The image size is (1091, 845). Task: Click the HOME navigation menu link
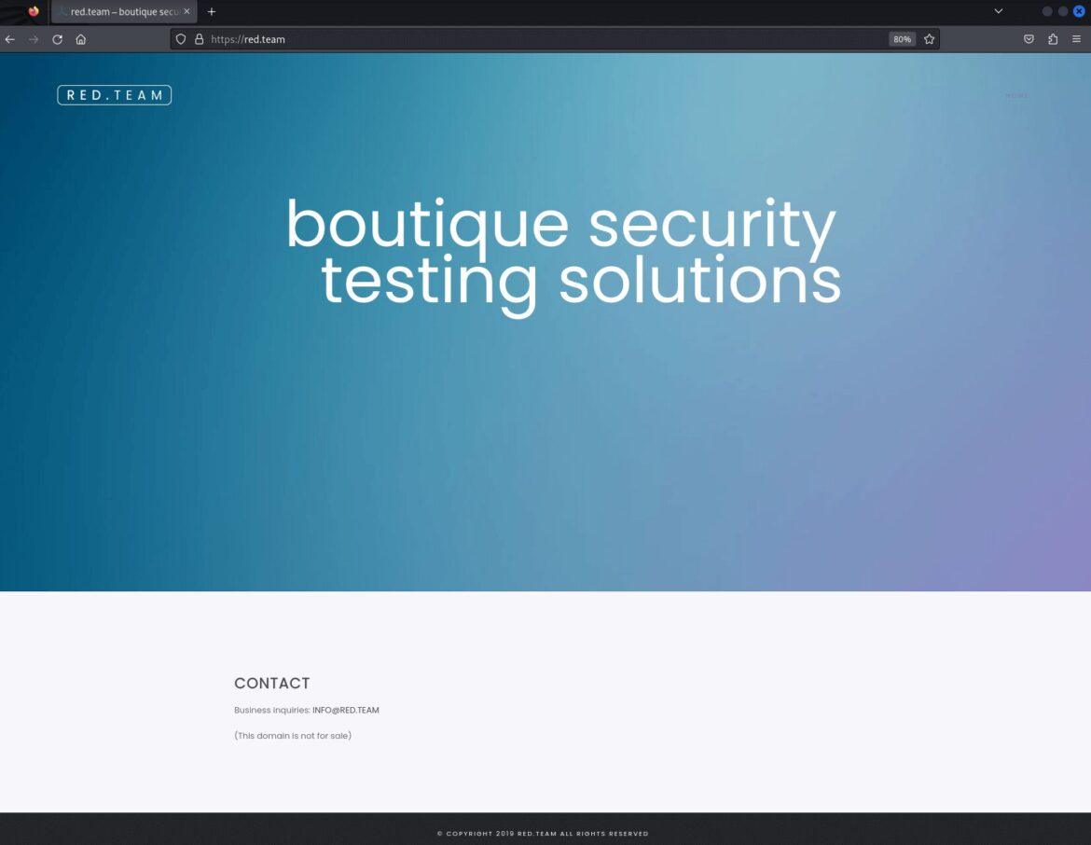(x=1016, y=95)
